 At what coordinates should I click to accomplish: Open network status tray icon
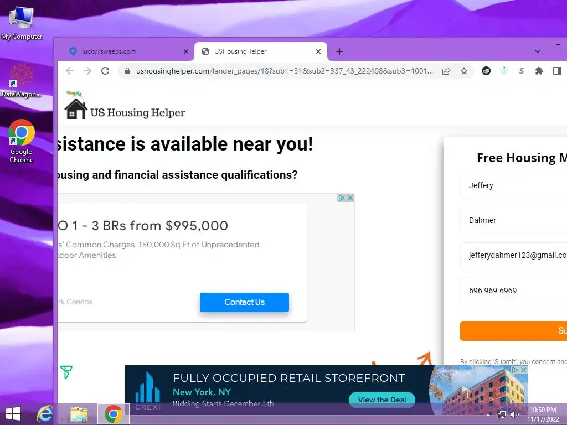(x=502, y=414)
